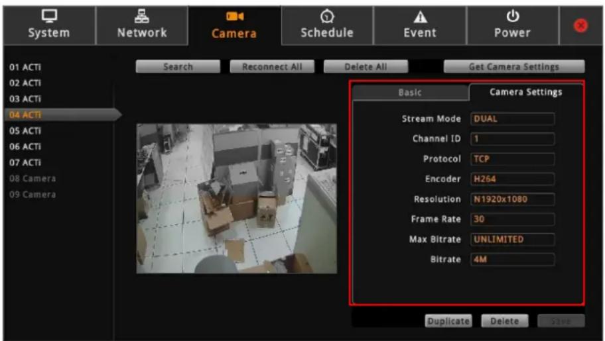
Task: Open the Max Bitrate UNLIMITED field
Action: point(512,239)
